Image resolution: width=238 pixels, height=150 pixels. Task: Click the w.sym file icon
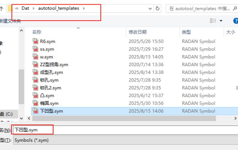click(35, 57)
